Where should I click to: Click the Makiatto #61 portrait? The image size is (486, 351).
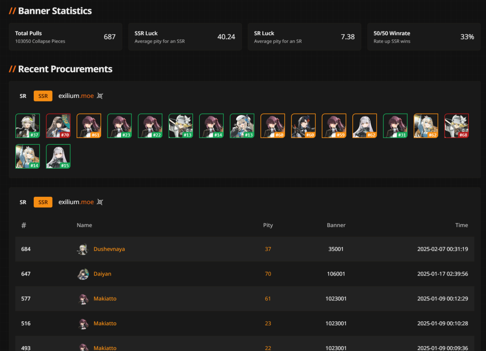click(89, 126)
